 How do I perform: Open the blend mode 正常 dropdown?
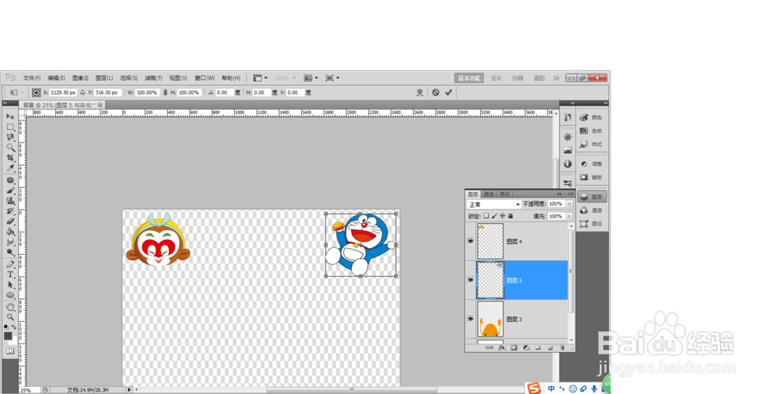494,204
